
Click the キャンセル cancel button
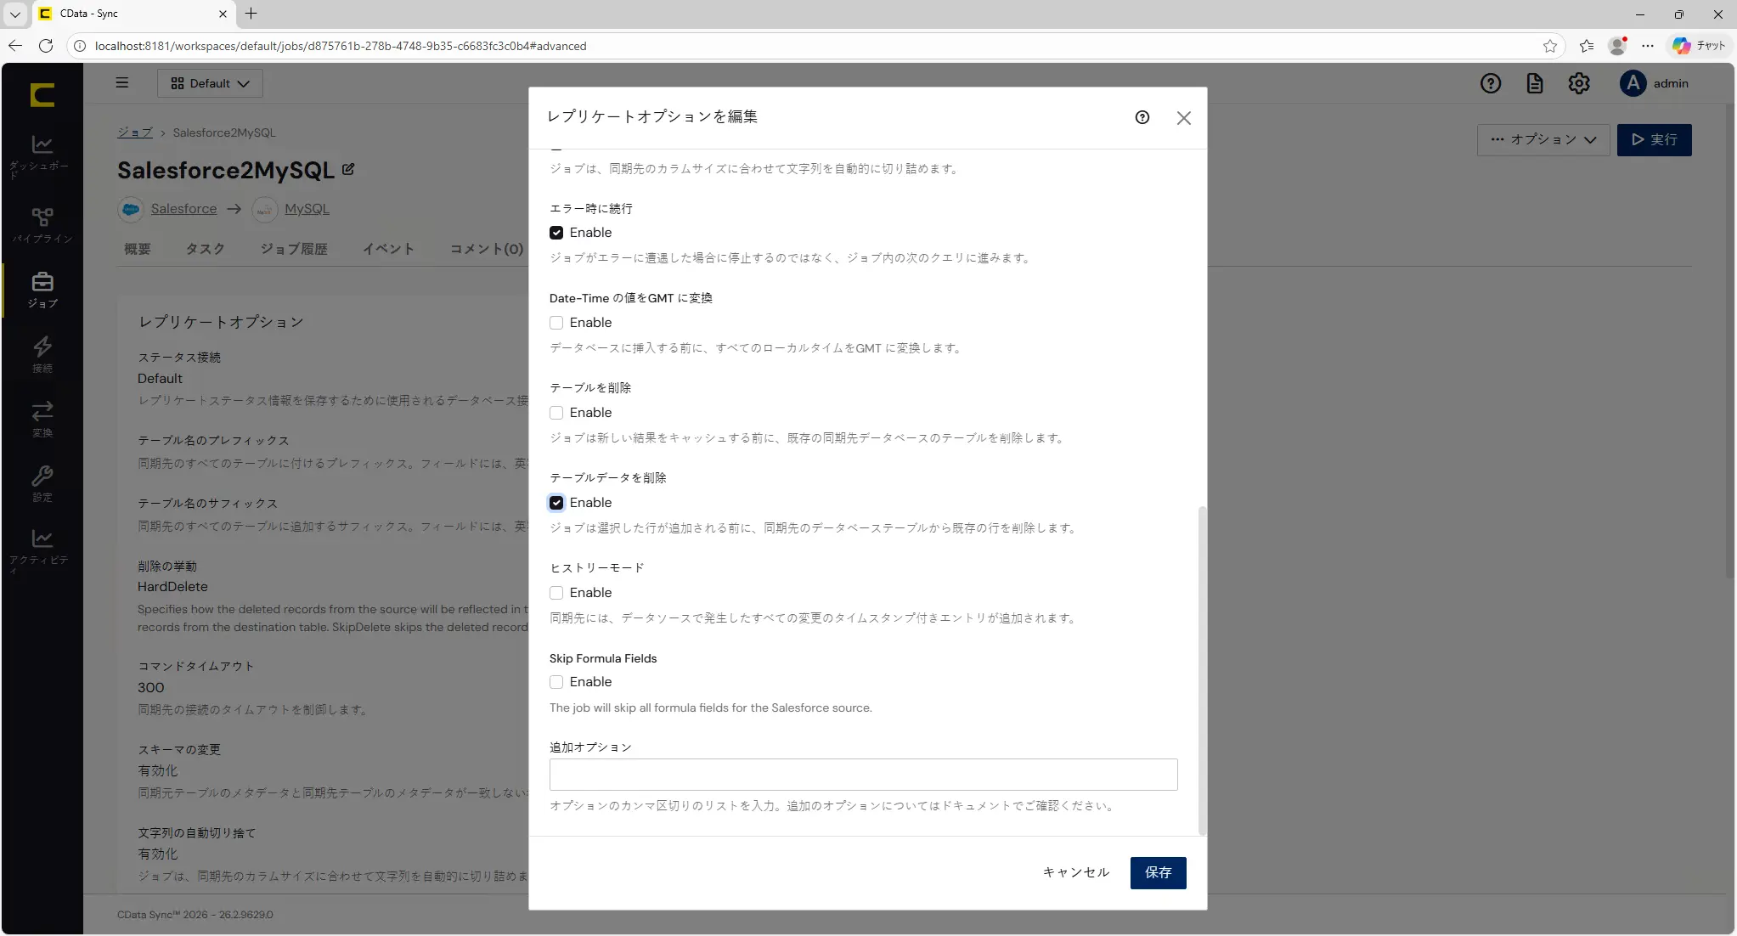click(x=1076, y=872)
